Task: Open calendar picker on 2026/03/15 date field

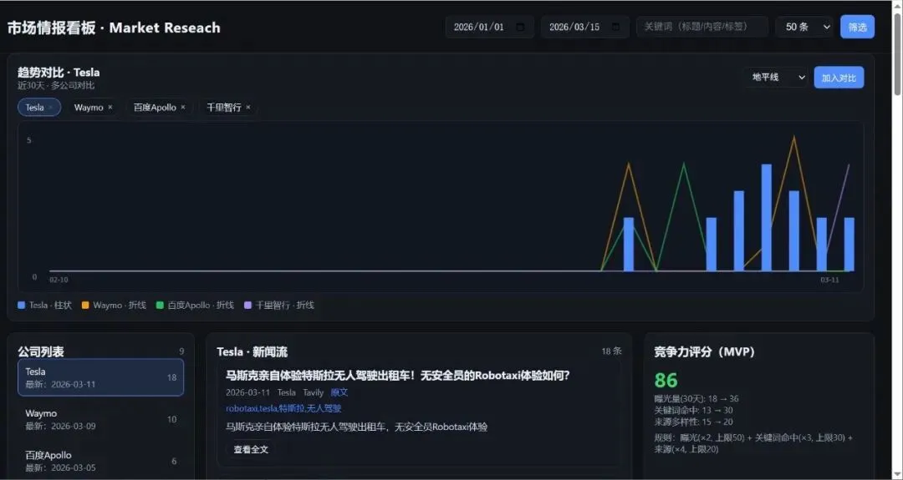Action: click(615, 27)
